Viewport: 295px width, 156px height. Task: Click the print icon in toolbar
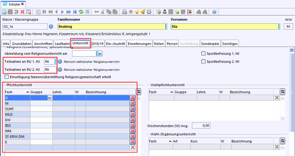(x=125, y=12)
